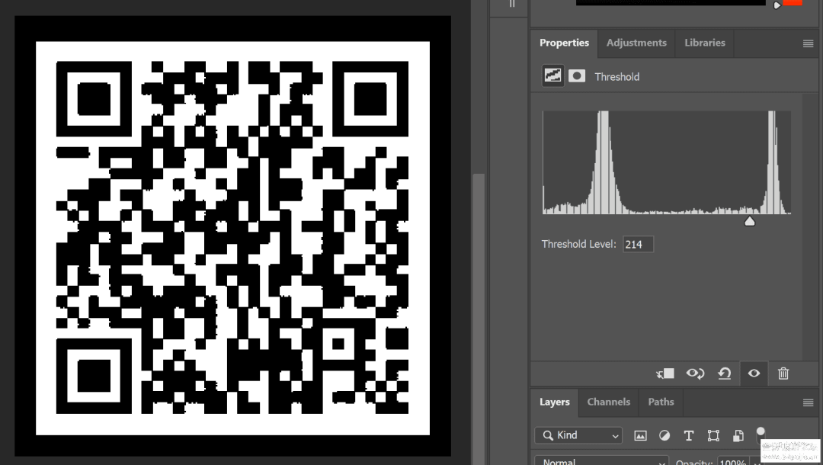
Task: Open the Libraries tab
Action: pyautogui.click(x=704, y=43)
